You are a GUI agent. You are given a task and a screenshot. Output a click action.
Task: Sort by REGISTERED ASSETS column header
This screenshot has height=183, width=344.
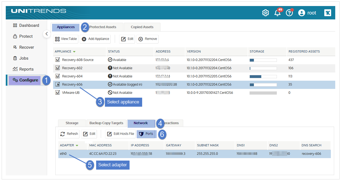(x=304, y=51)
